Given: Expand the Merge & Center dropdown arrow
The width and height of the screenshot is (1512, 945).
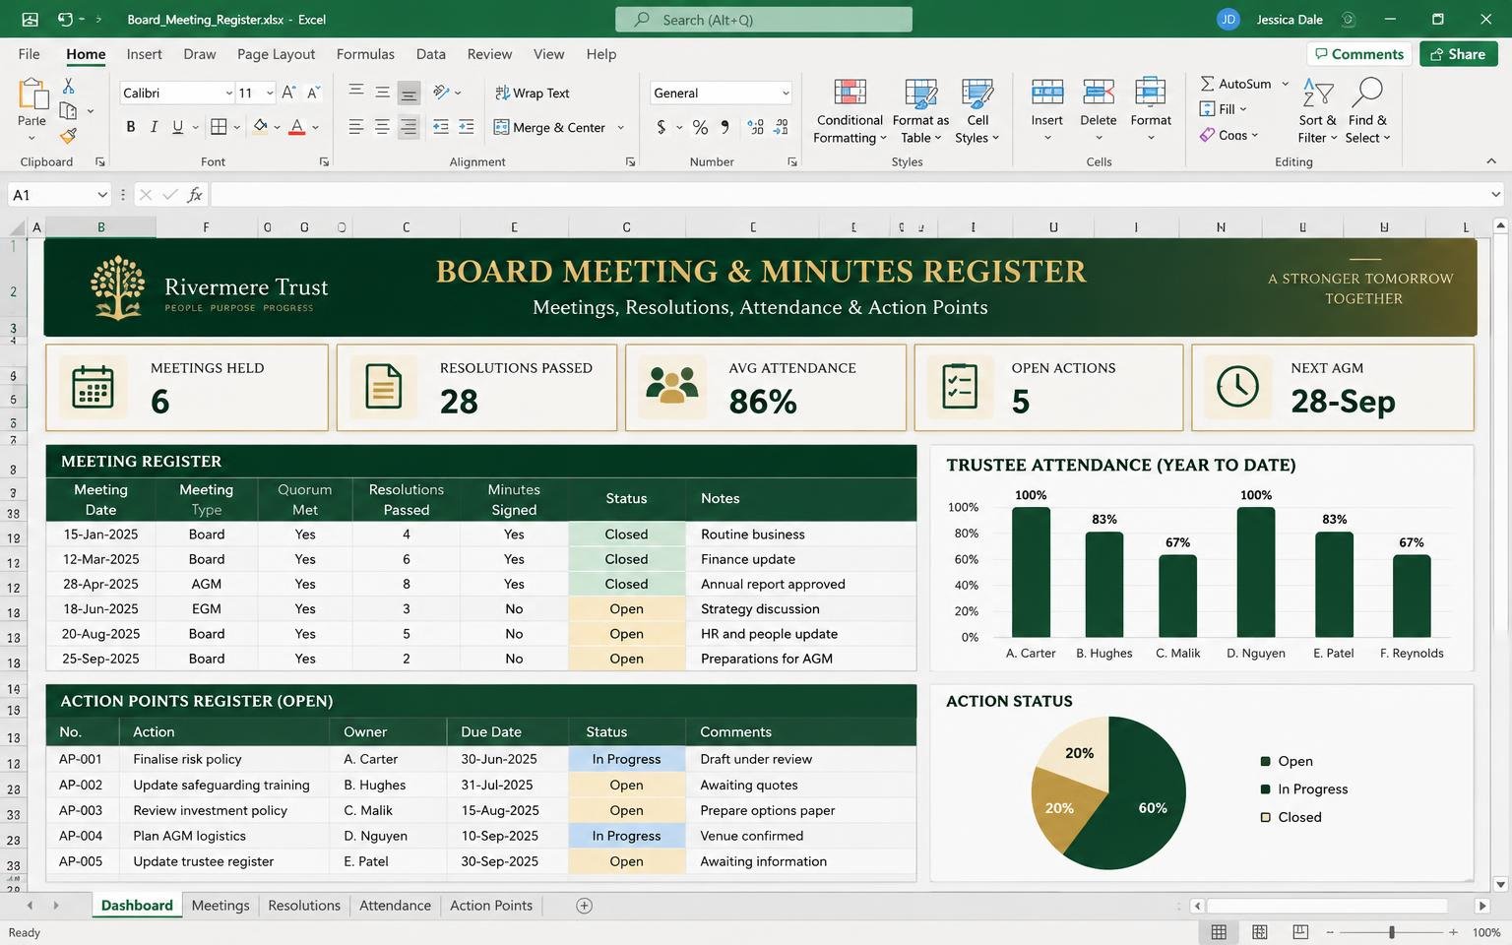Looking at the screenshot, I should click(620, 127).
